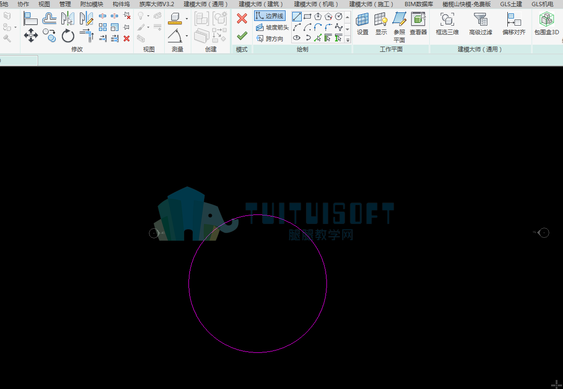Switch to the BIM数据库 tab

(419, 4)
